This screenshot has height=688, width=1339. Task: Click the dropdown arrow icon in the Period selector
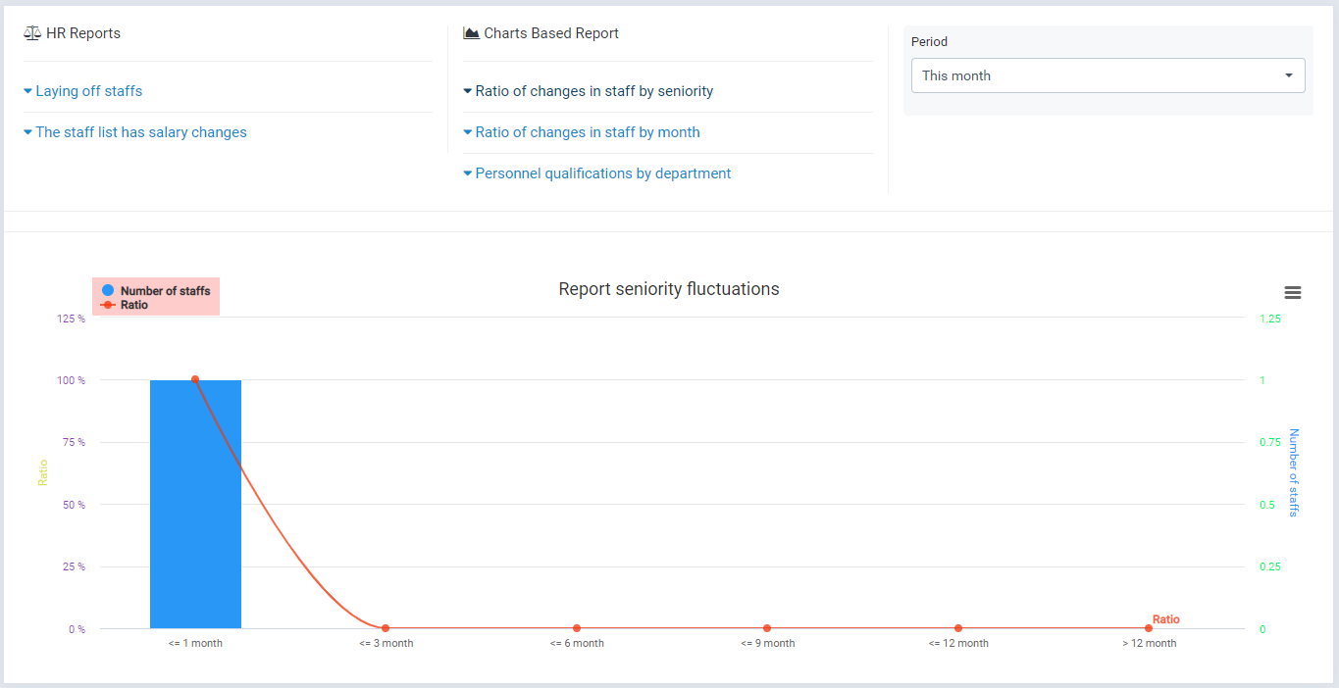pyautogui.click(x=1290, y=75)
